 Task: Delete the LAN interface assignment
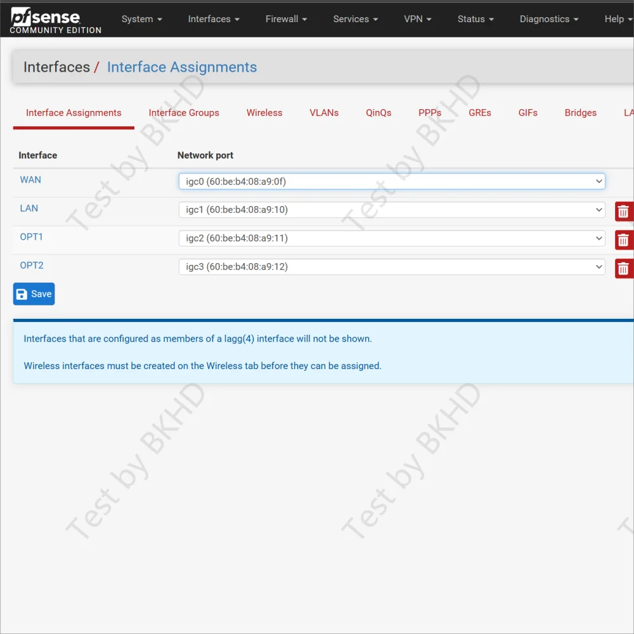pos(623,211)
